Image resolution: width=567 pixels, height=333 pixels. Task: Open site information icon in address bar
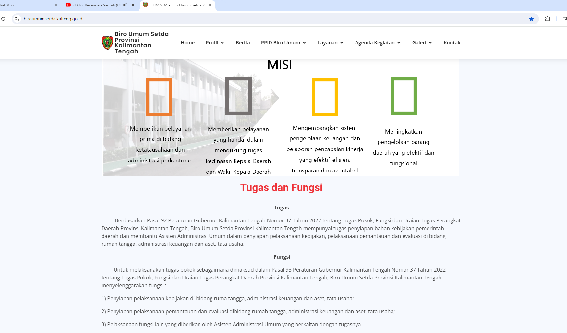pyautogui.click(x=17, y=19)
